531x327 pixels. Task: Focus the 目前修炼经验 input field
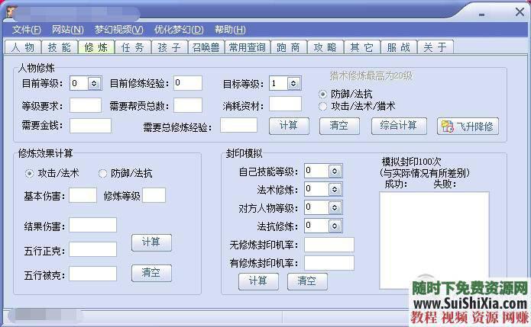point(188,83)
